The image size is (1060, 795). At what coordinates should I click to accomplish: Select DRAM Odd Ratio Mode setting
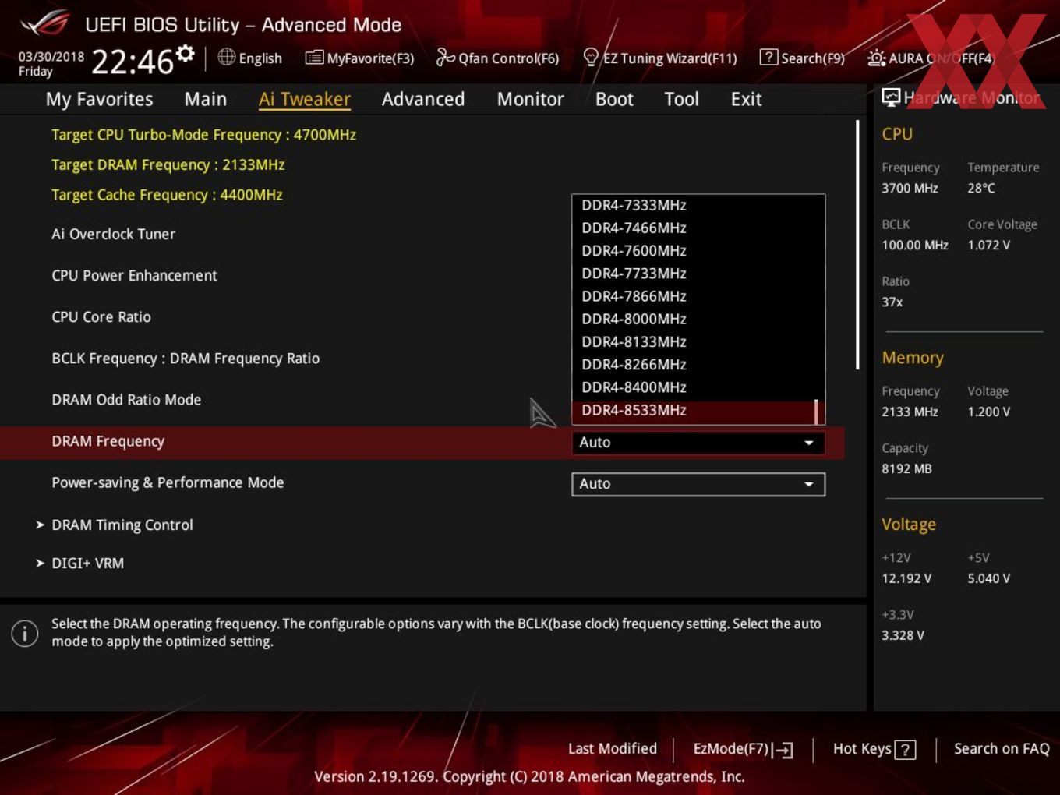click(x=126, y=400)
